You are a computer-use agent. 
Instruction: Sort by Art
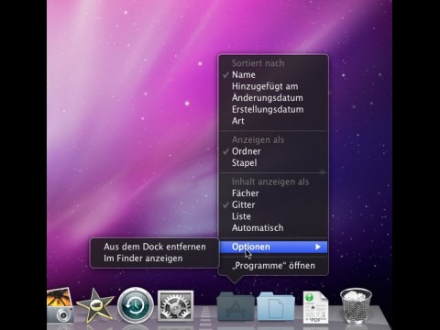273,121
